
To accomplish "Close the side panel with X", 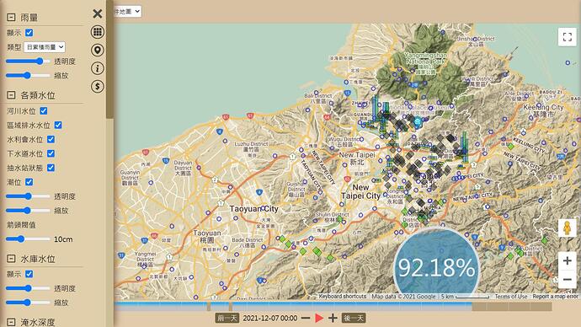I will (98, 13).
